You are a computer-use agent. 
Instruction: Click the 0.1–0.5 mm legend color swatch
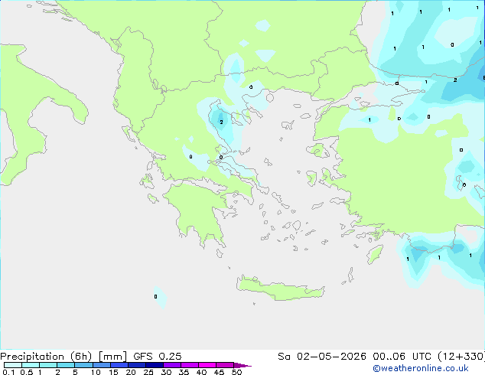[13, 365]
